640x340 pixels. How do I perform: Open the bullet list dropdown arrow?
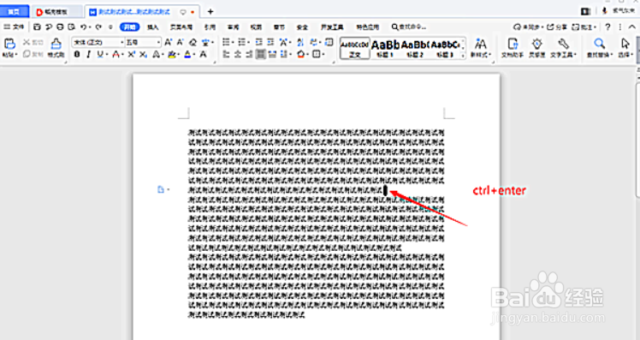(x=233, y=42)
